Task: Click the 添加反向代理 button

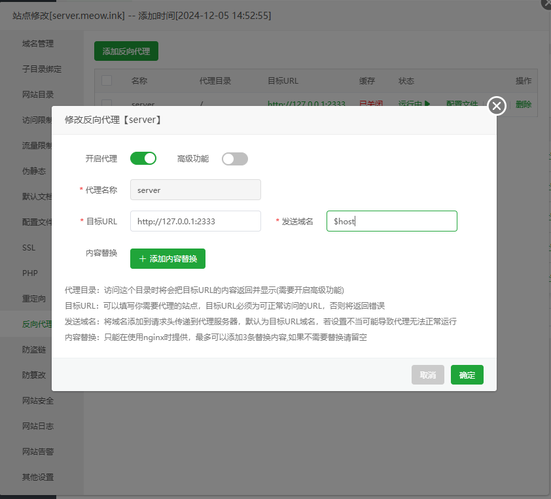Action: 126,50
